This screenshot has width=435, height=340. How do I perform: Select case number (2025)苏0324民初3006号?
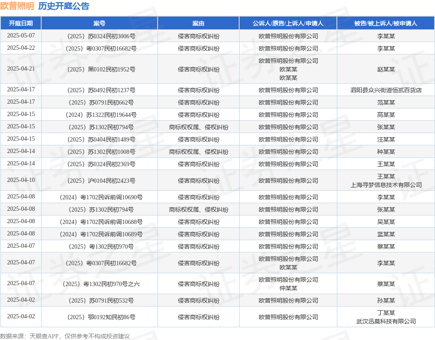(101, 37)
